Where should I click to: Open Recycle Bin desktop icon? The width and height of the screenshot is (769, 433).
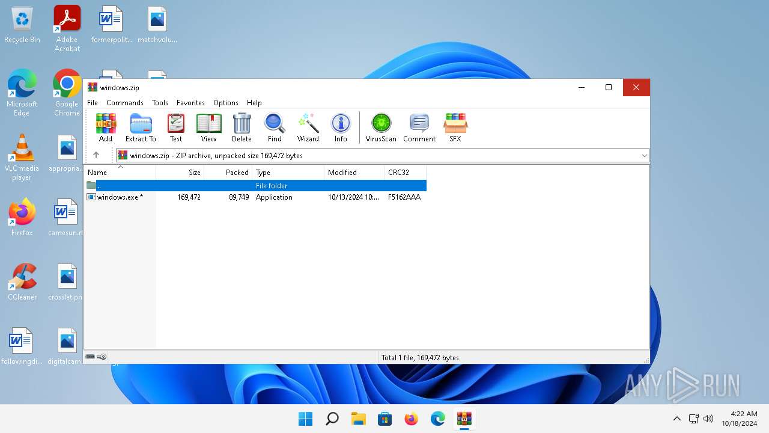tap(22, 25)
